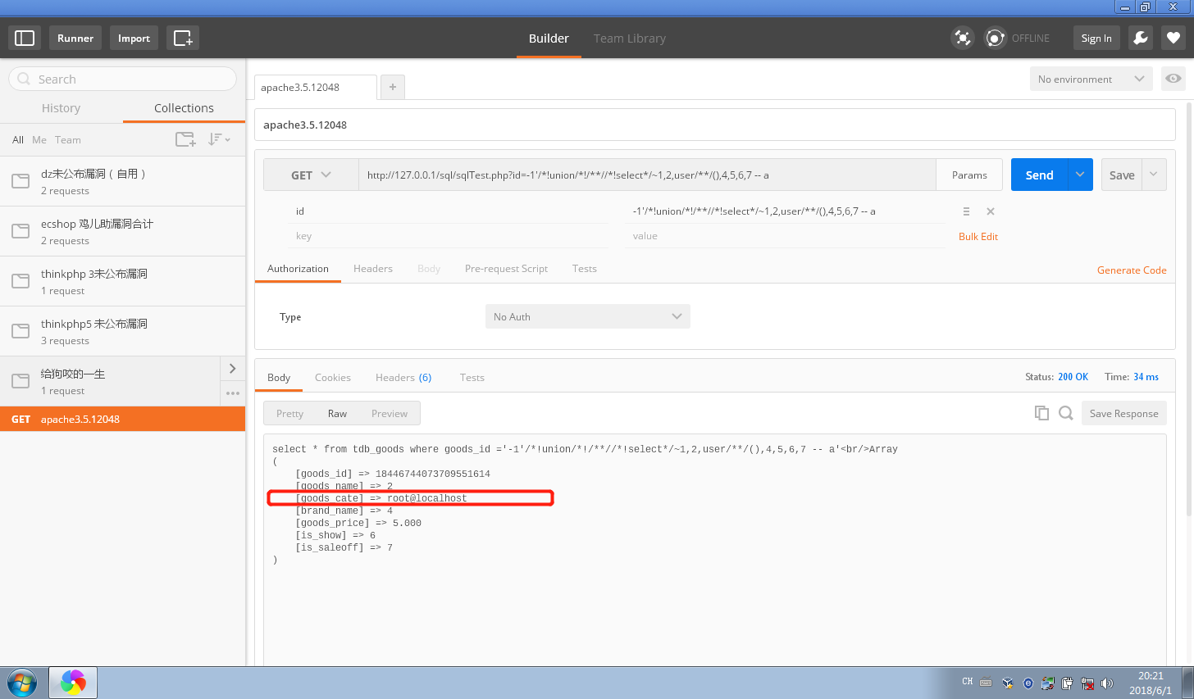Open the collection sort order menu

pyautogui.click(x=219, y=139)
